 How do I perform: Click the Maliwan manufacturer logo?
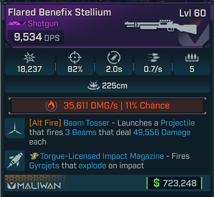pos(34,186)
